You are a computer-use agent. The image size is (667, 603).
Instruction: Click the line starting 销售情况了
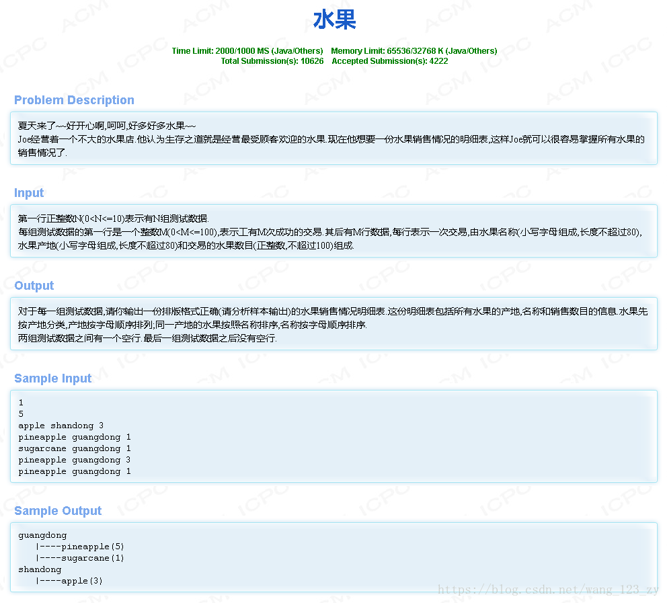(x=42, y=153)
